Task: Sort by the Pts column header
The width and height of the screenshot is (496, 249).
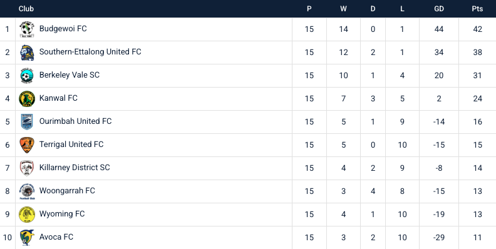Action: click(x=477, y=9)
